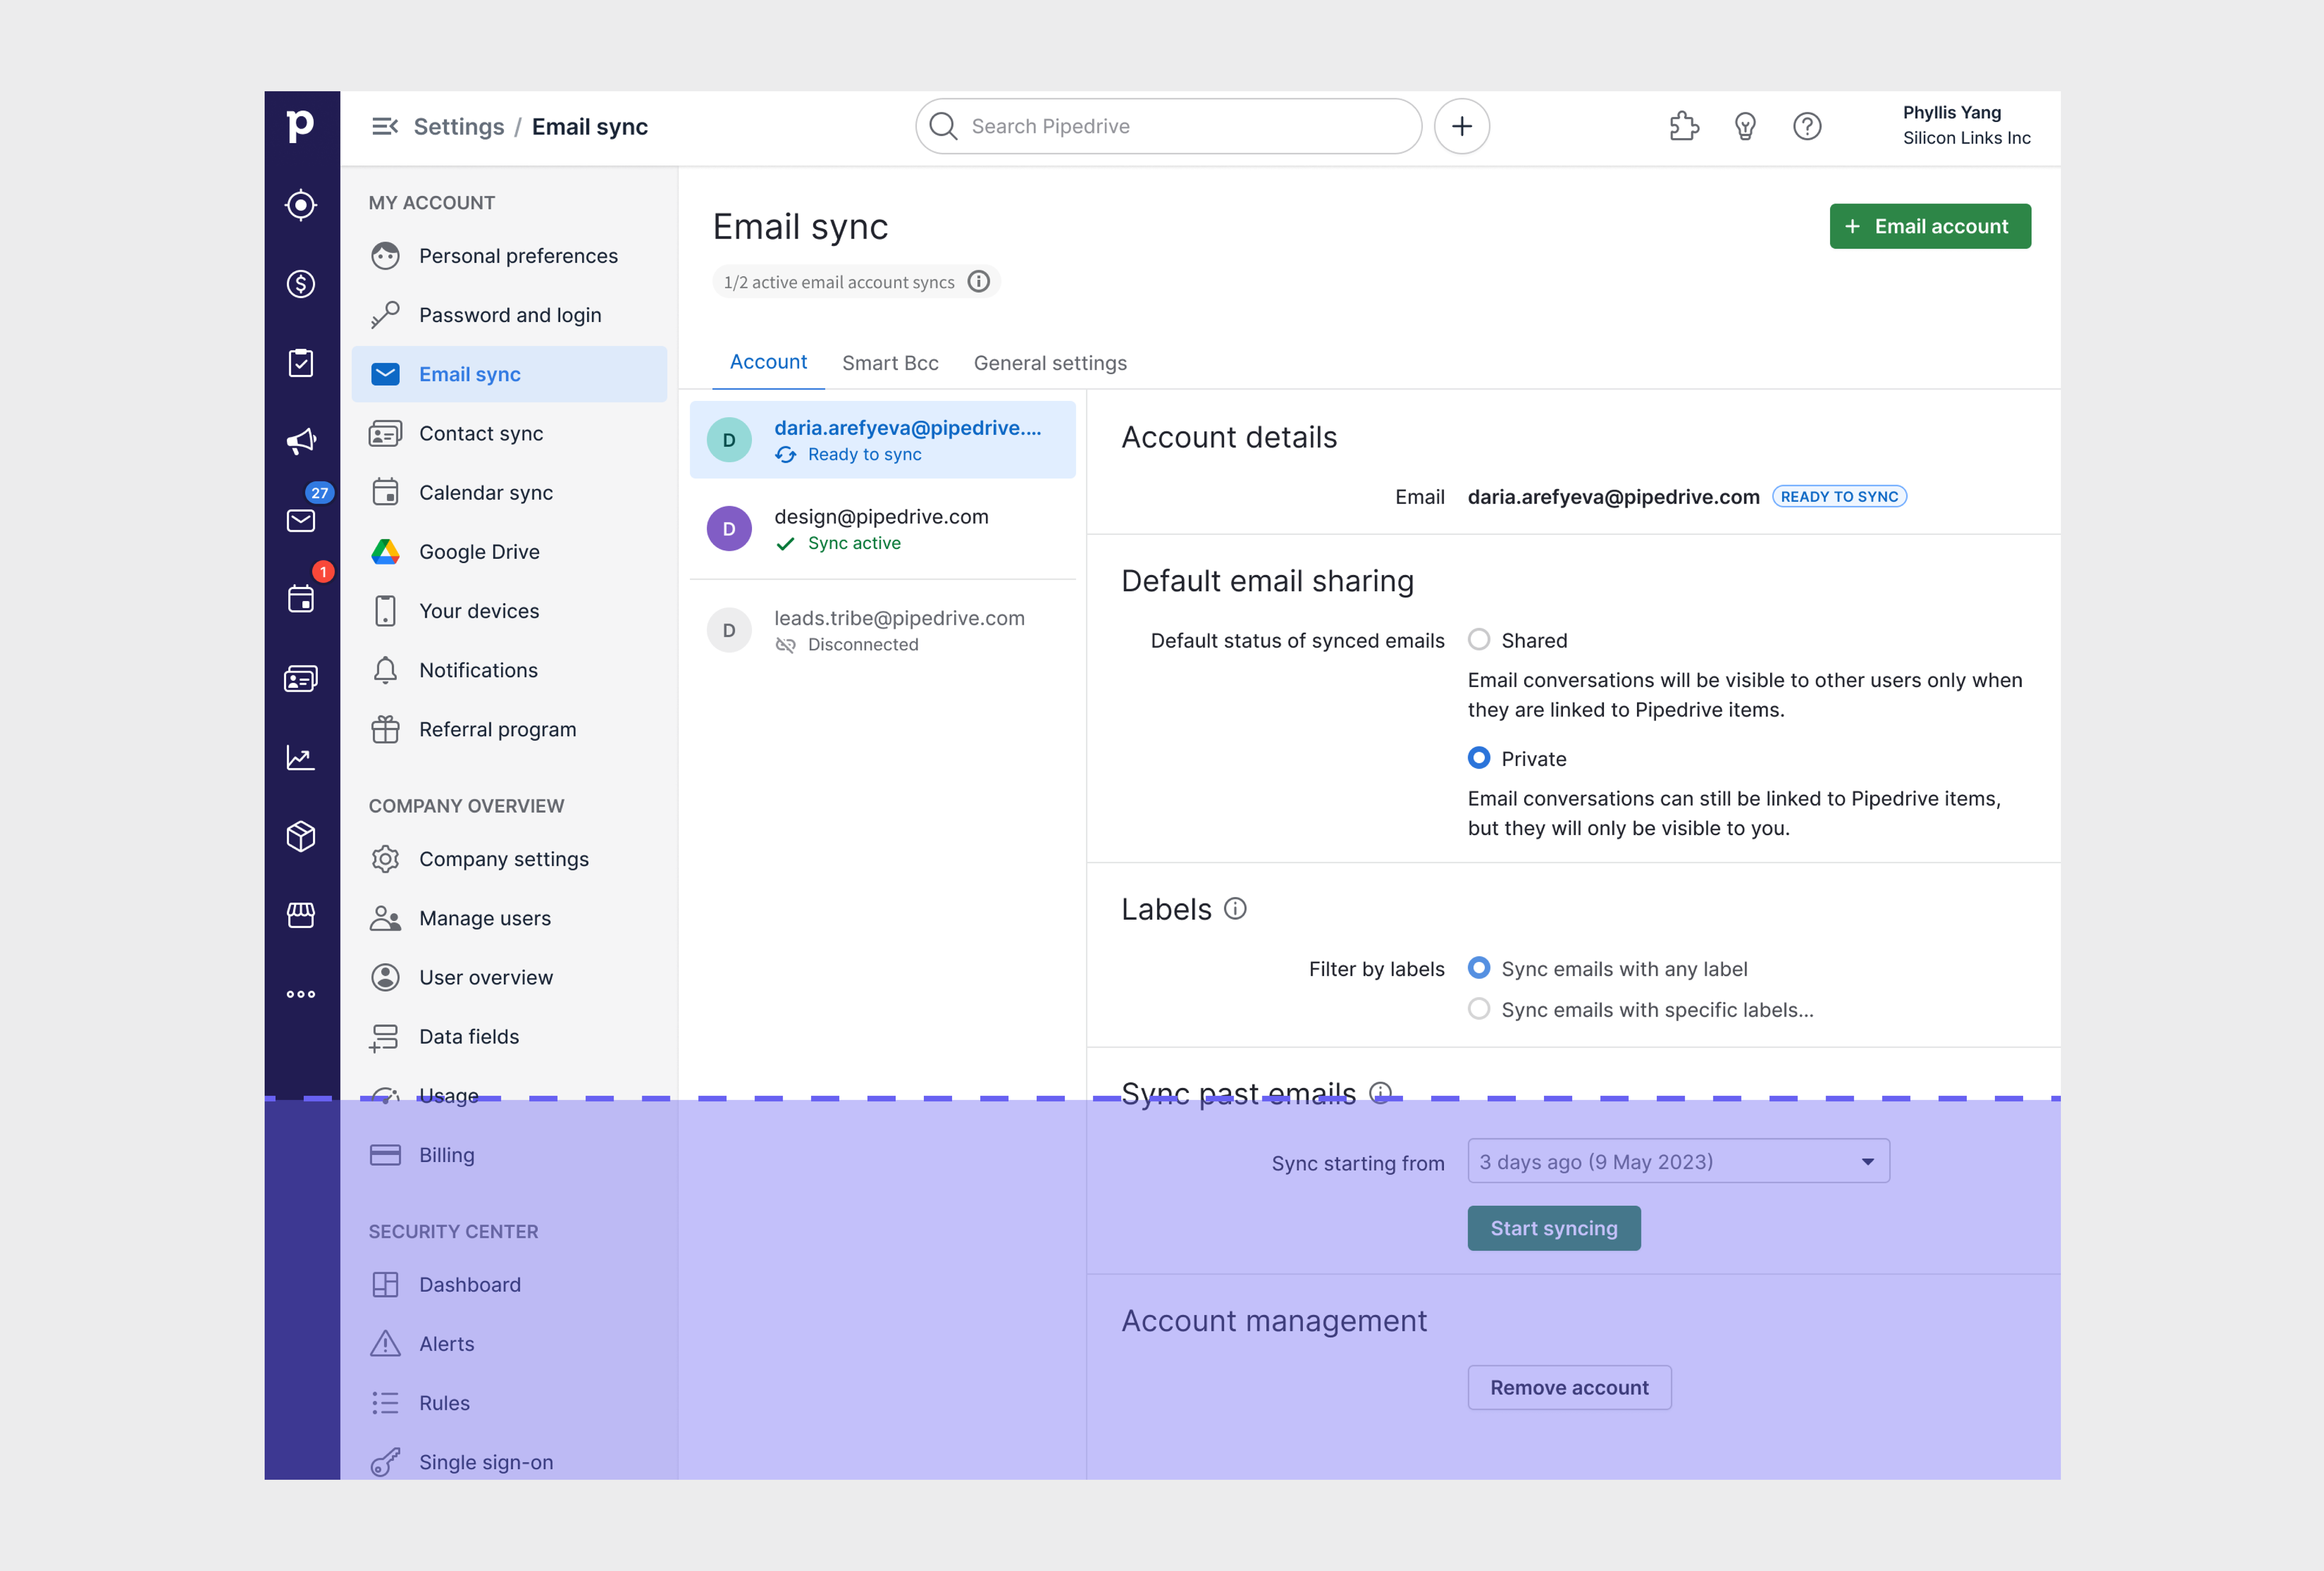This screenshot has height=1571, width=2324.
Task: Select the Shared status for synced emails
Action: 1479,640
